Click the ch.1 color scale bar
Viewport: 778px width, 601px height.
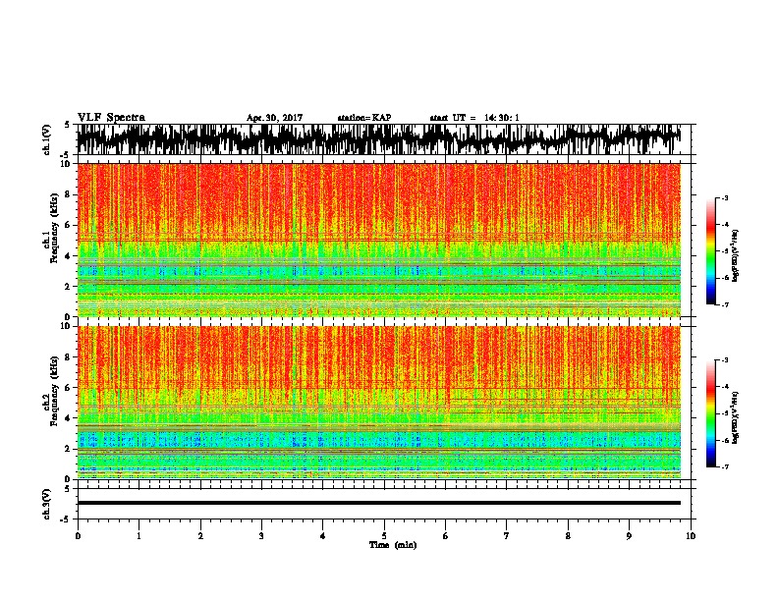[710, 251]
